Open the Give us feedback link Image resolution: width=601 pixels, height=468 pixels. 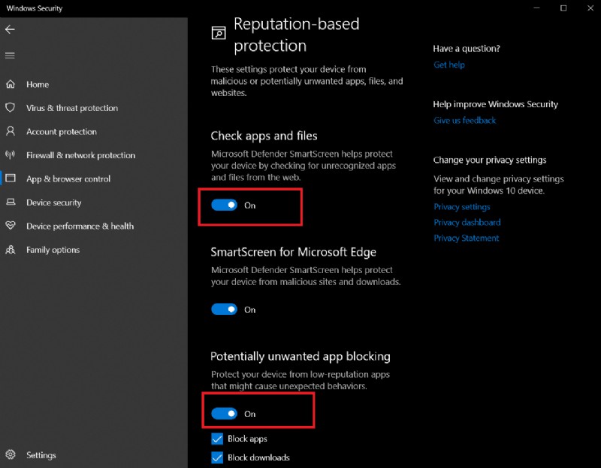465,121
